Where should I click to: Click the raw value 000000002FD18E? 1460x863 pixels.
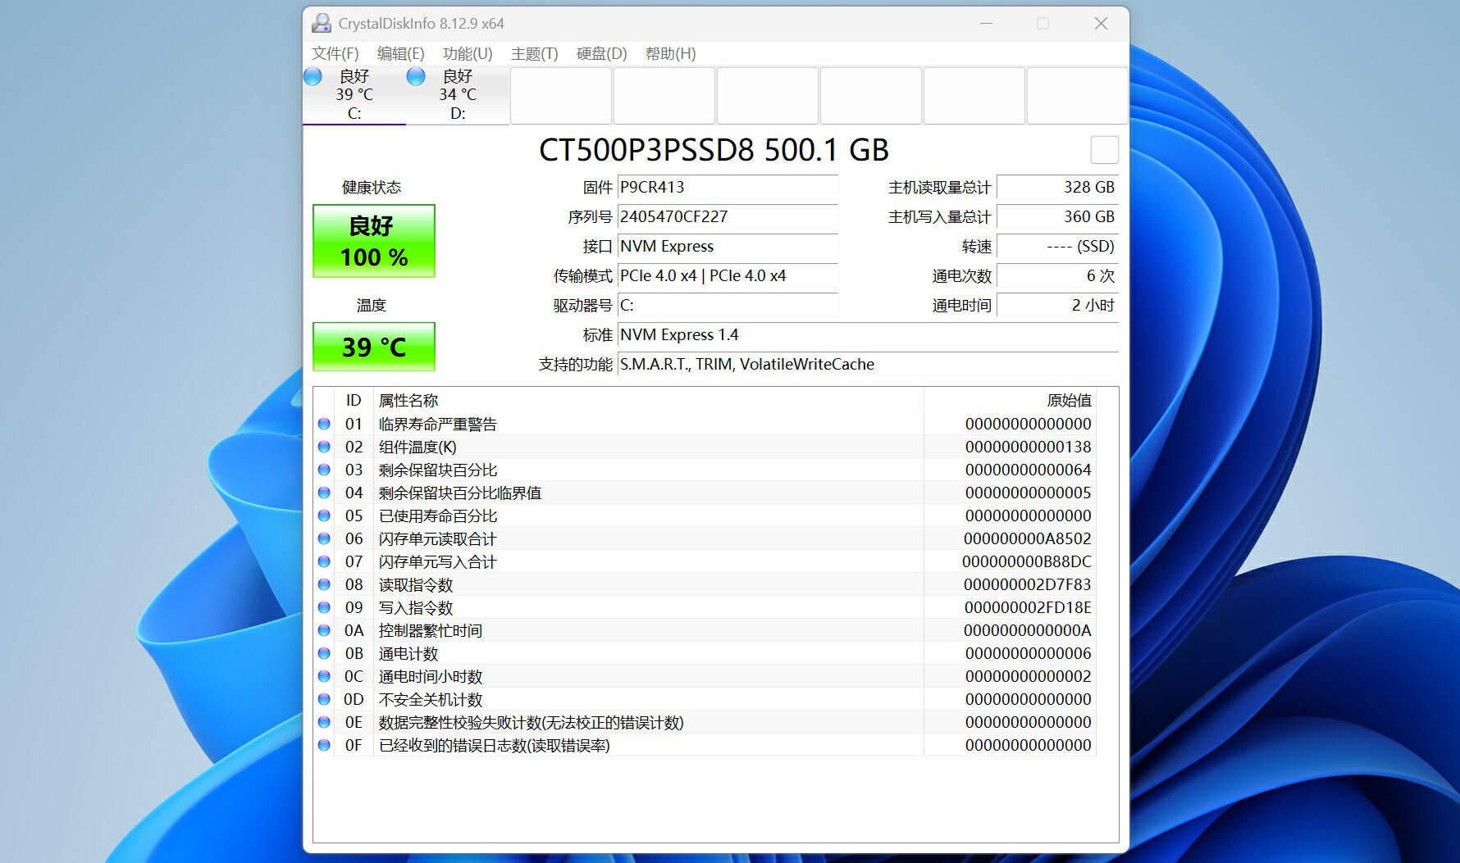1028,607
